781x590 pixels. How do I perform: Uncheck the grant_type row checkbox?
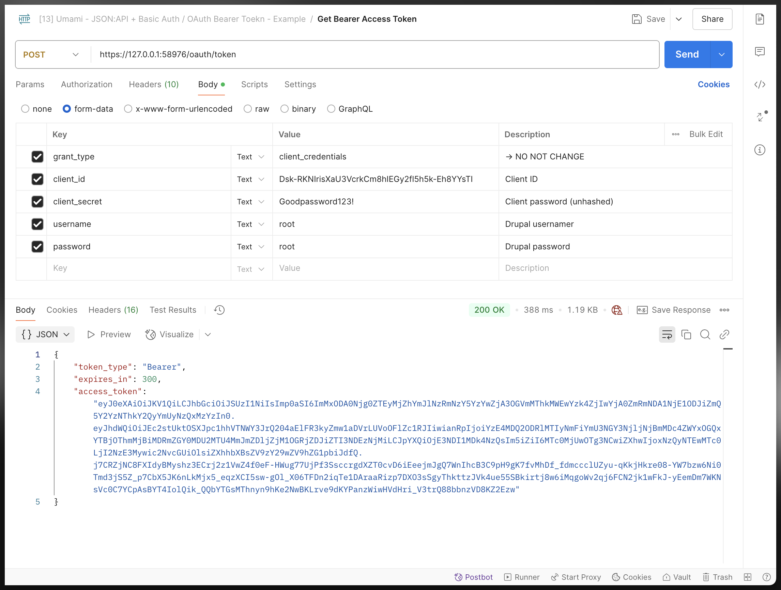pyautogui.click(x=37, y=157)
